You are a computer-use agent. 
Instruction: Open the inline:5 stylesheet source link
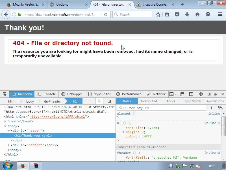point(212,123)
